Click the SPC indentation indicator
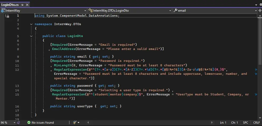Viewport: 262px width, 126px height. click(245, 123)
